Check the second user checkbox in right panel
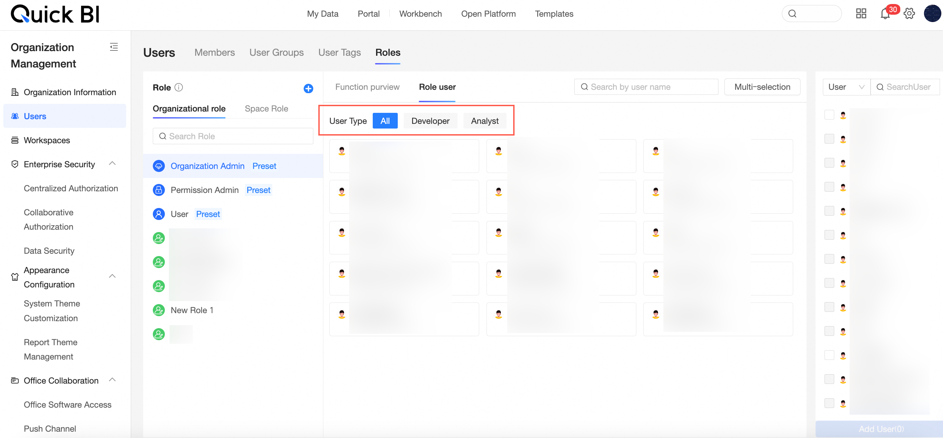This screenshot has height=438, width=943. pyautogui.click(x=829, y=139)
